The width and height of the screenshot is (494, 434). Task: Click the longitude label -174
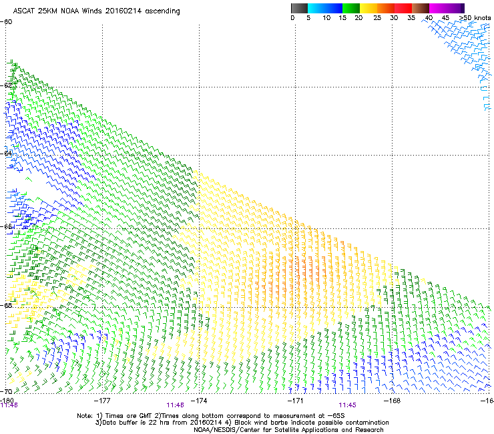(199, 401)
